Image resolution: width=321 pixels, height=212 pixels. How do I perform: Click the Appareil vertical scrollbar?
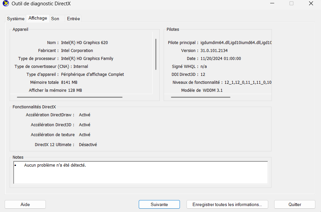point(156,54)
